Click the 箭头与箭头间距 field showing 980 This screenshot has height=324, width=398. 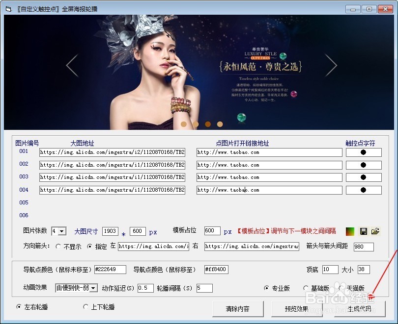(x=364, y=247)
